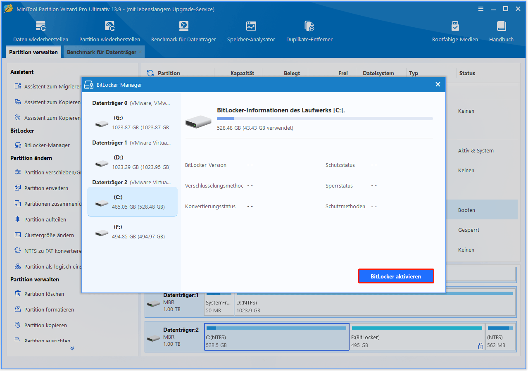Click Datenträger 0 header in BitLocker-Manager
This screenshot has height=371, width=528.
[x=131, y=103]
